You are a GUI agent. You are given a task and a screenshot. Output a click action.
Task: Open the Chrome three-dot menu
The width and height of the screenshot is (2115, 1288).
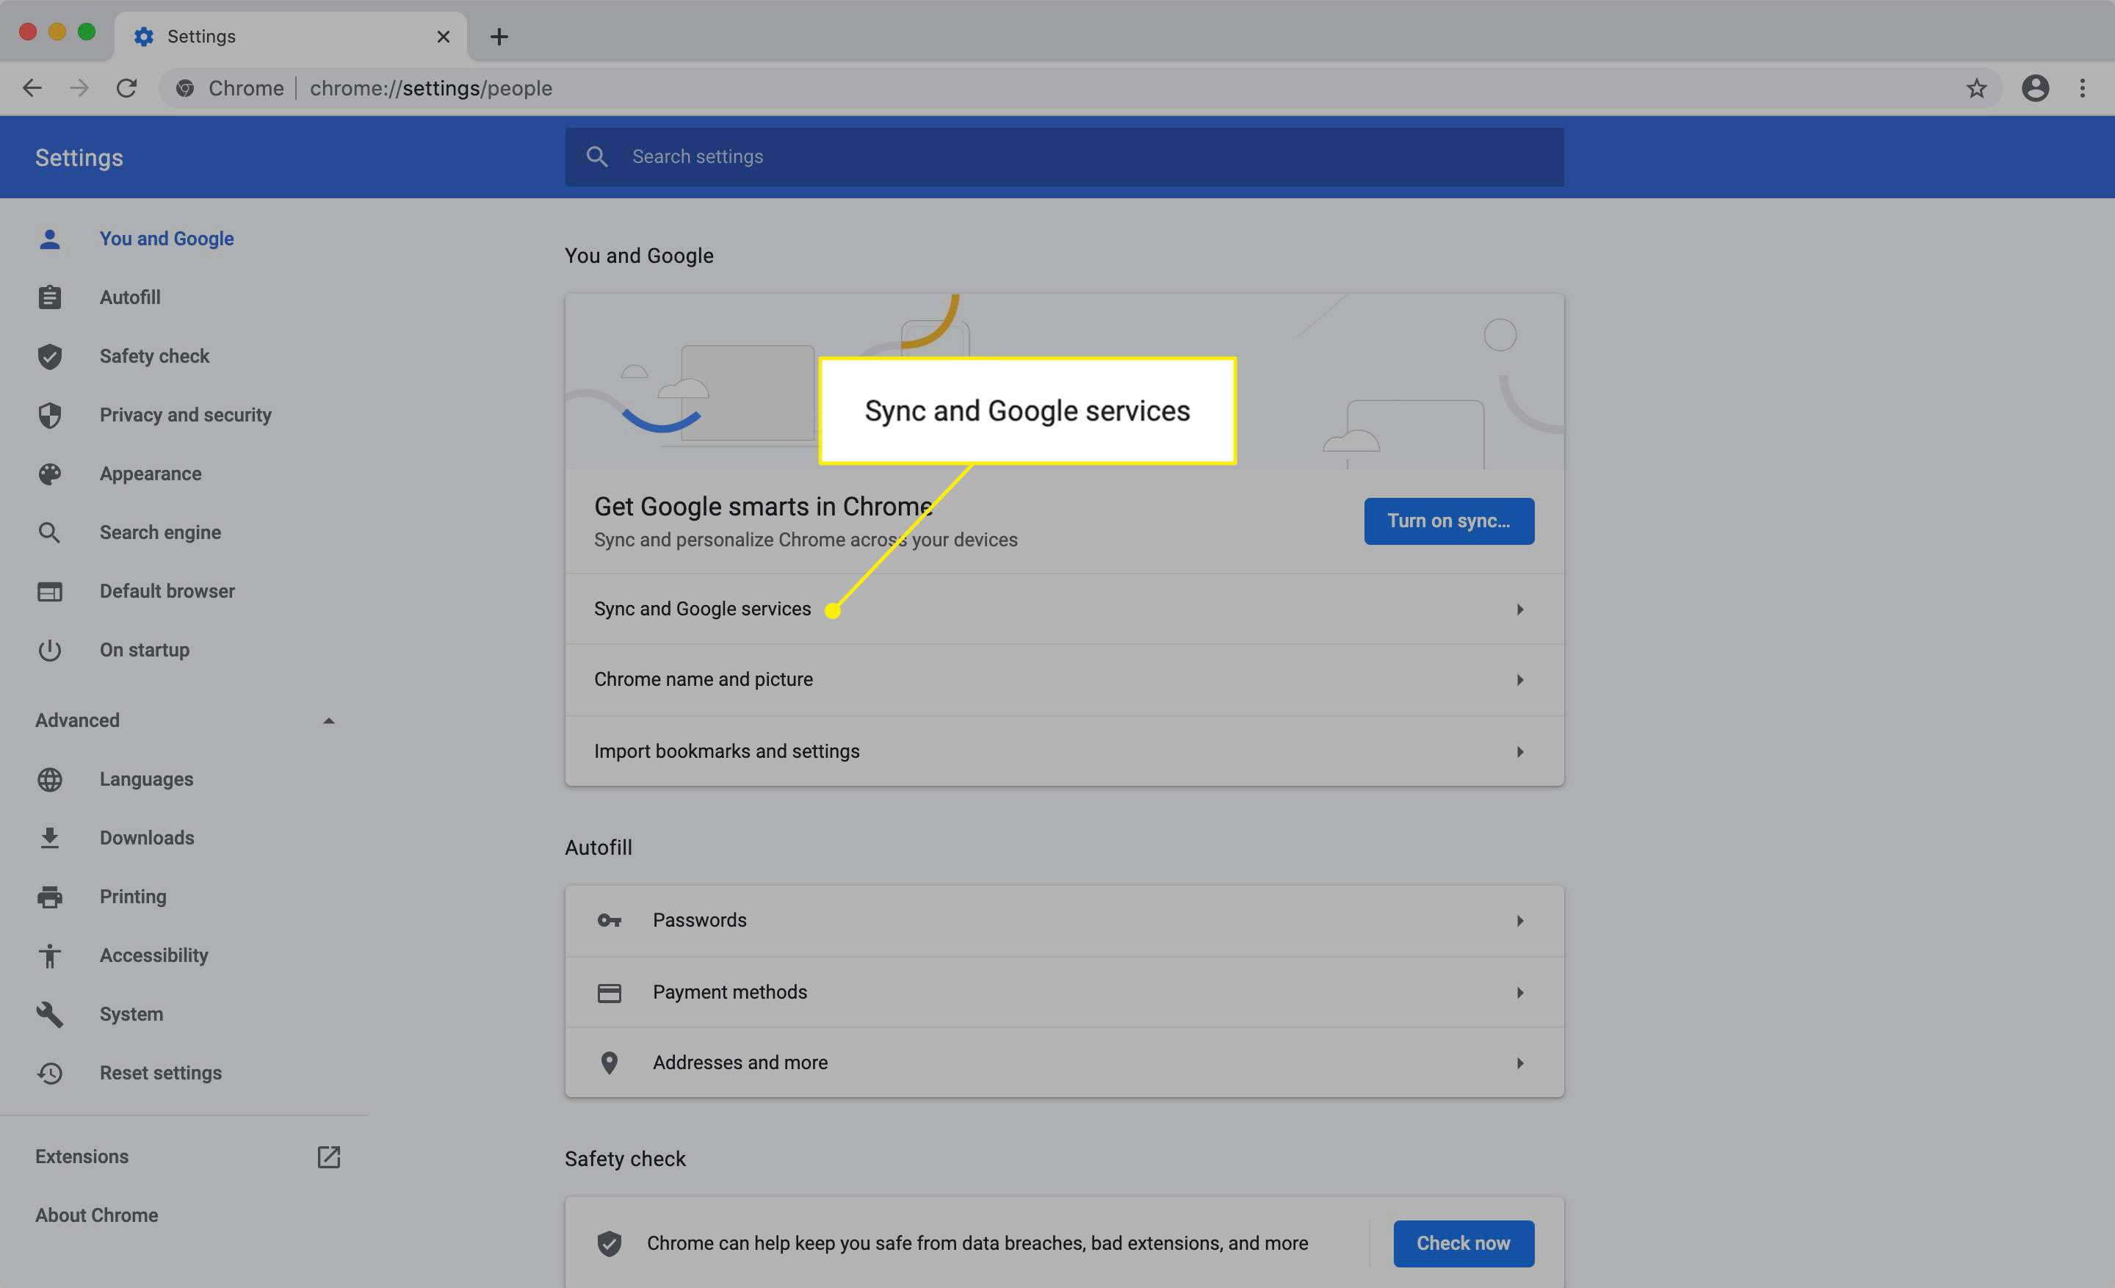point(2083,87)
